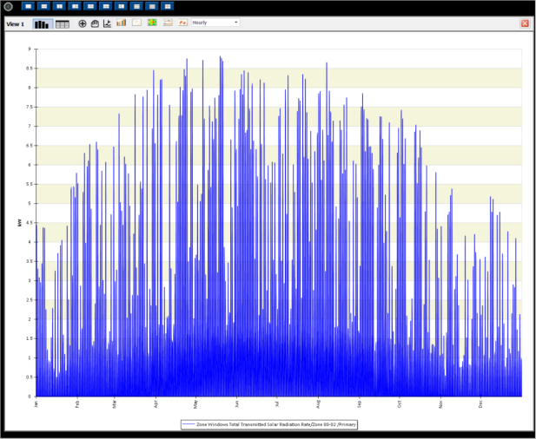Choose layout with two left, one right panes
The height and width of the screenshot is (439, 536).
pos(121,6)
